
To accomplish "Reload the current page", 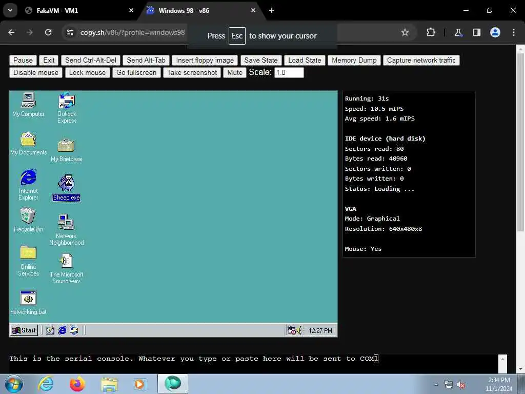I will coord(48,32).
